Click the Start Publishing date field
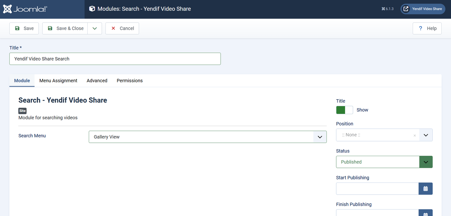 click(377, 189)
